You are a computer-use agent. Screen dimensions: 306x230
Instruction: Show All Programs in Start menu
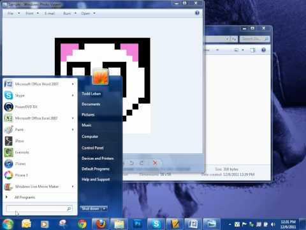25,197
